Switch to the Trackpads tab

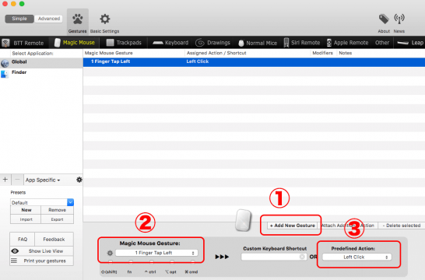[124, 43]
